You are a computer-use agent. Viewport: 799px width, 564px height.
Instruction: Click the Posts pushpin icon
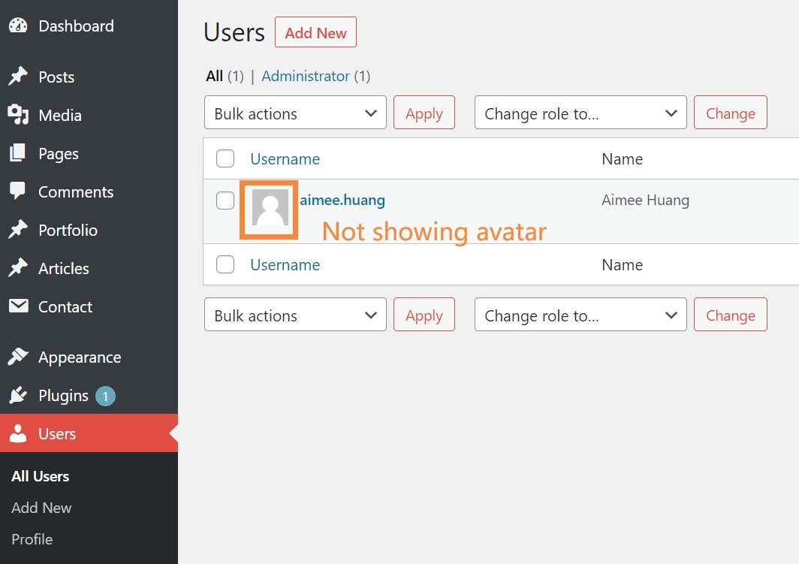(18, 77)
